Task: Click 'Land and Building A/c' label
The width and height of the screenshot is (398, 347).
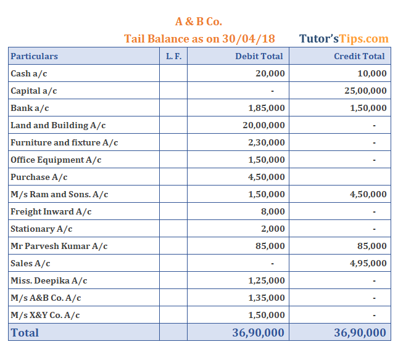Action: [x=58, y=125]
